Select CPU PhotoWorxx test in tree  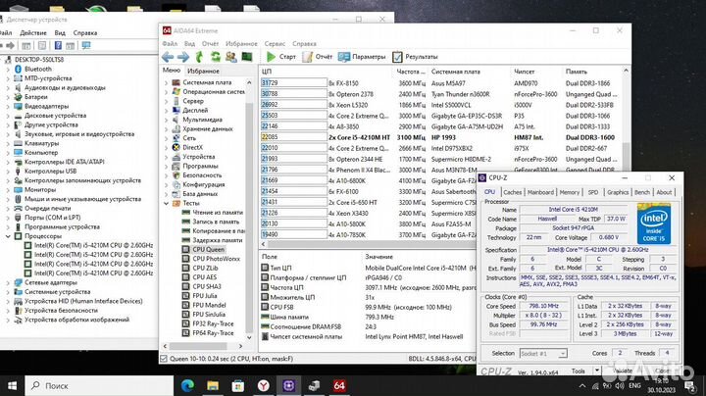pyautogui.click(x=216, y=259)
